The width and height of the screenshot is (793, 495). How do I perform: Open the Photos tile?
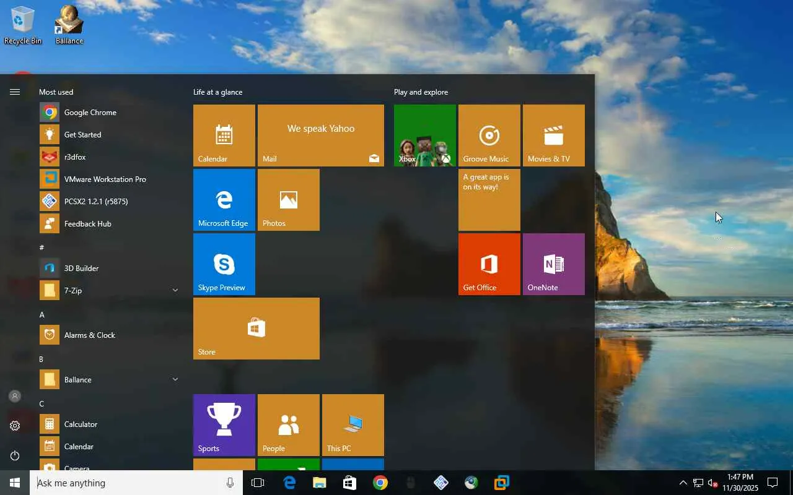[x=289, y=200]
